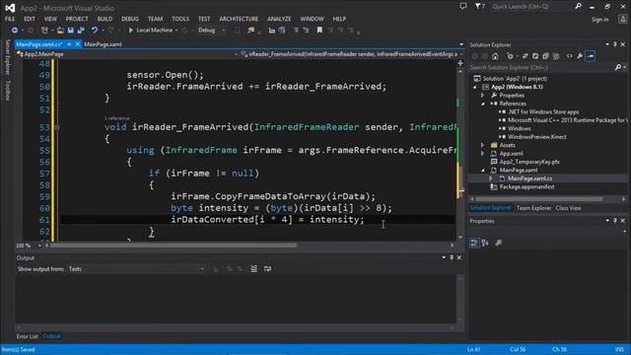Viewport: 631px width, 355px height.
Task: Expand App.xaml node in Solution Explorer
Action: click(482, 154)
